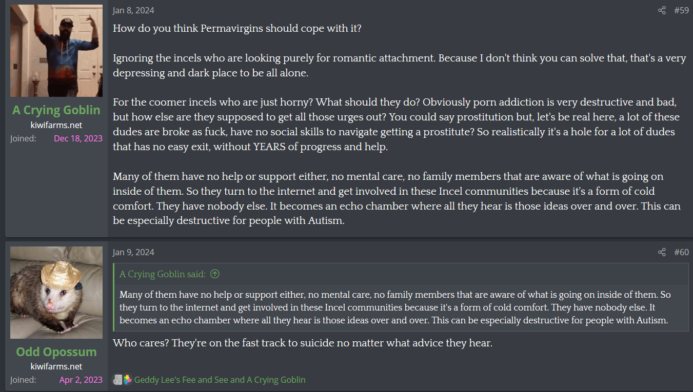The image size is (693, 392).
Task: Click "A Crying Goblin said:" quote header
Action: tap(163, 274)
